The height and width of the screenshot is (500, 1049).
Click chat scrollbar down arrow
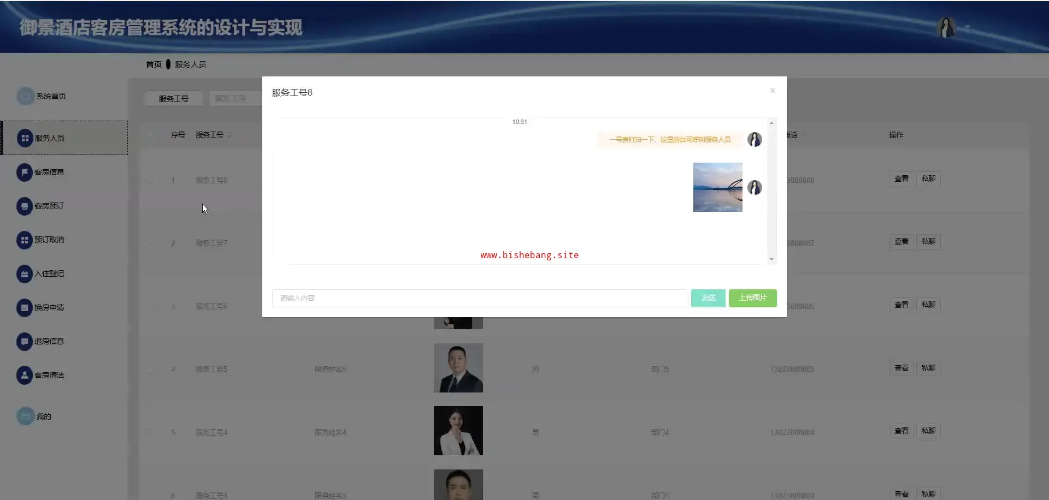click(x=771, y=259)
